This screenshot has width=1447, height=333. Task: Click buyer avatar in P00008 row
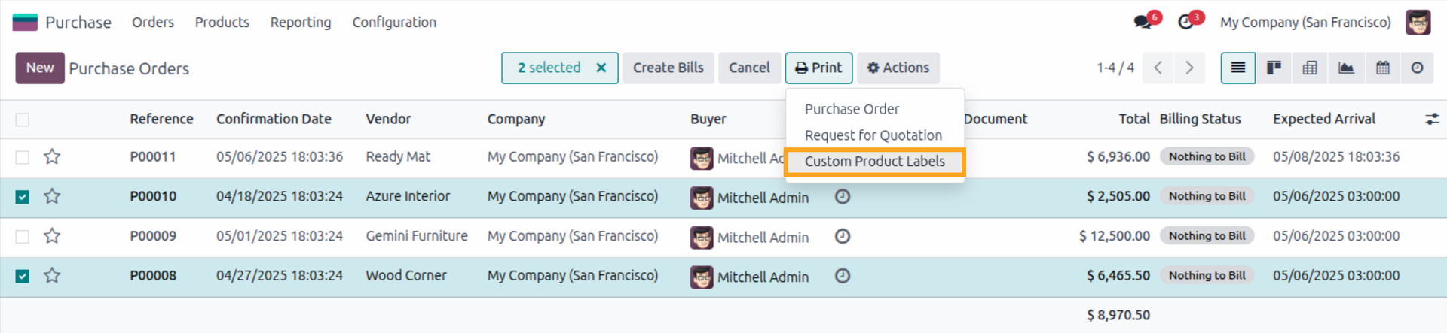(702, 277)
